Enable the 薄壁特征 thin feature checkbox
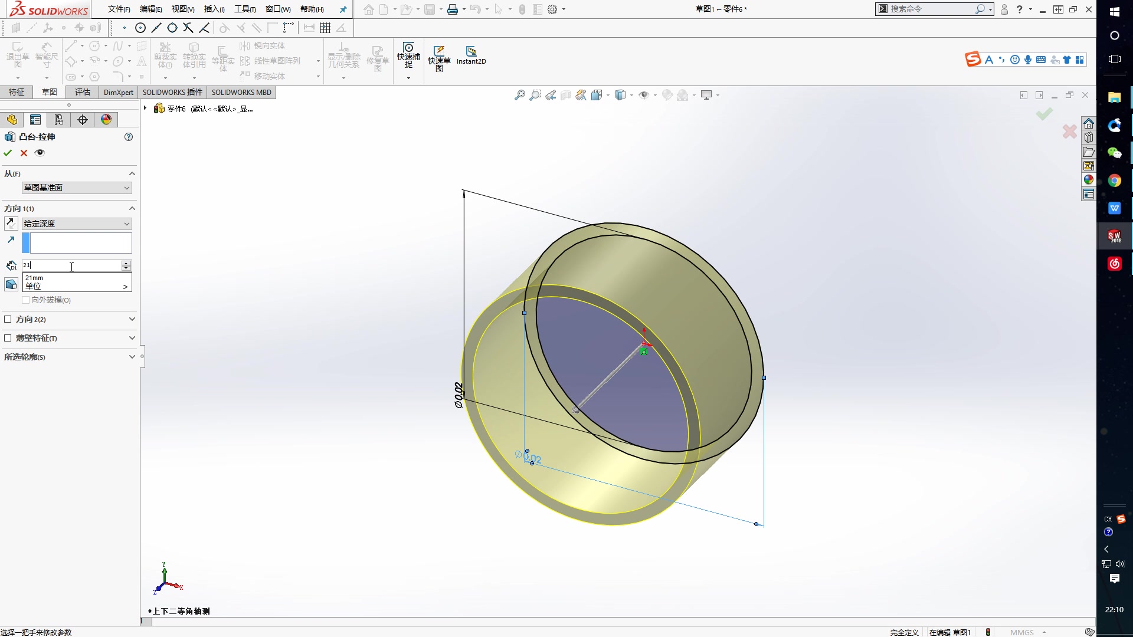The height and width of the screenshot is (637, 1133). pyautogui.click(x=8, y=338)
